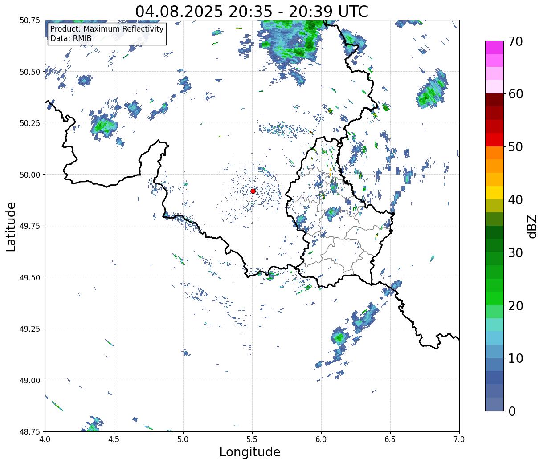Click the longitude tick label 4.5

(114, 439)
